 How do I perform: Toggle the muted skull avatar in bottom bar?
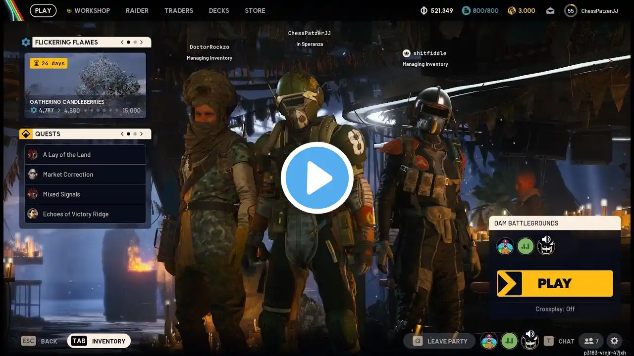[529, 341]
